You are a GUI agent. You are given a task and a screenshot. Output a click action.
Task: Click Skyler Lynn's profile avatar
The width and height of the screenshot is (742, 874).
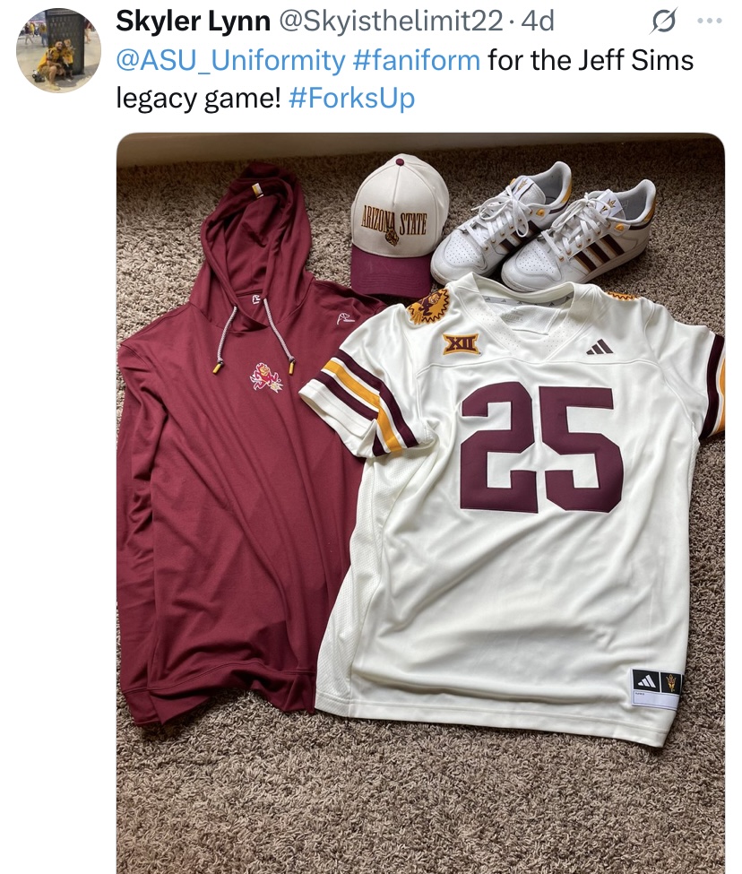(x=58, y=51)
